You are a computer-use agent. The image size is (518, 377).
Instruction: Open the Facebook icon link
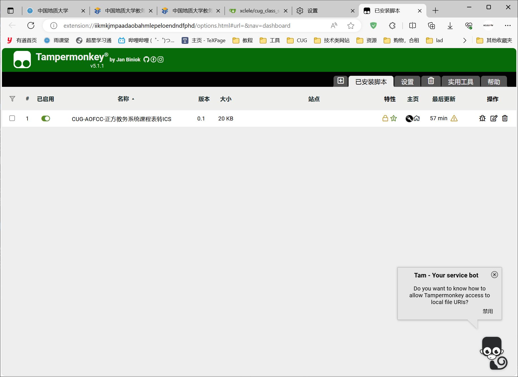click(x=153, y=59)
